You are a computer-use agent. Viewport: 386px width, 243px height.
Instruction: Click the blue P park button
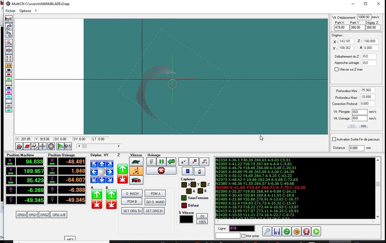pos(188,171)
